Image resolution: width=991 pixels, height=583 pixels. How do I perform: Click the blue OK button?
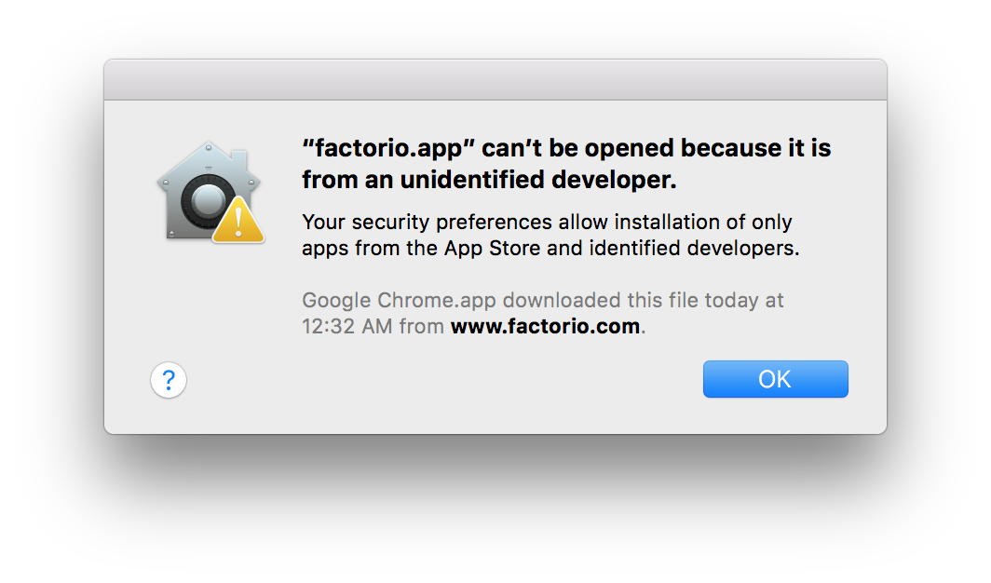(x=775, y=379)
